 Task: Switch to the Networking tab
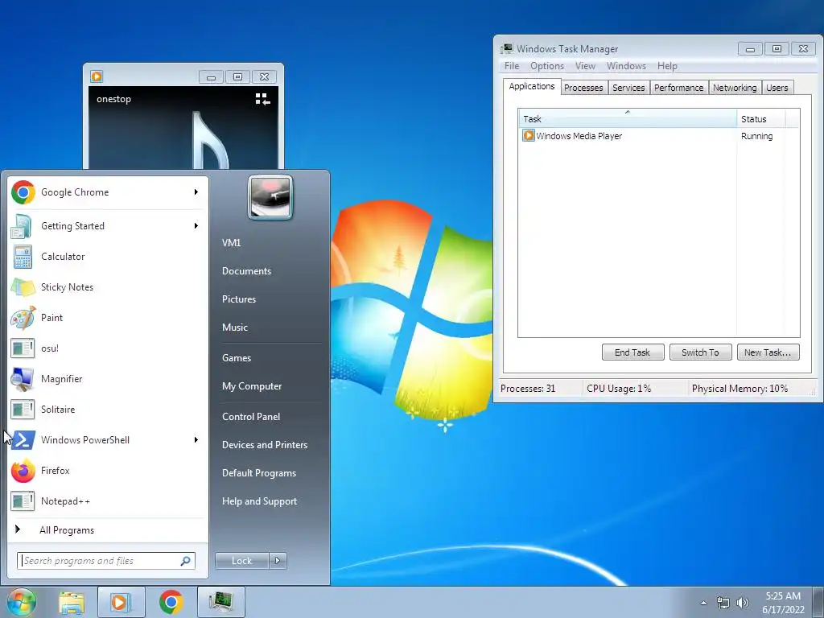pyautogui.click(x=735, y=88)
